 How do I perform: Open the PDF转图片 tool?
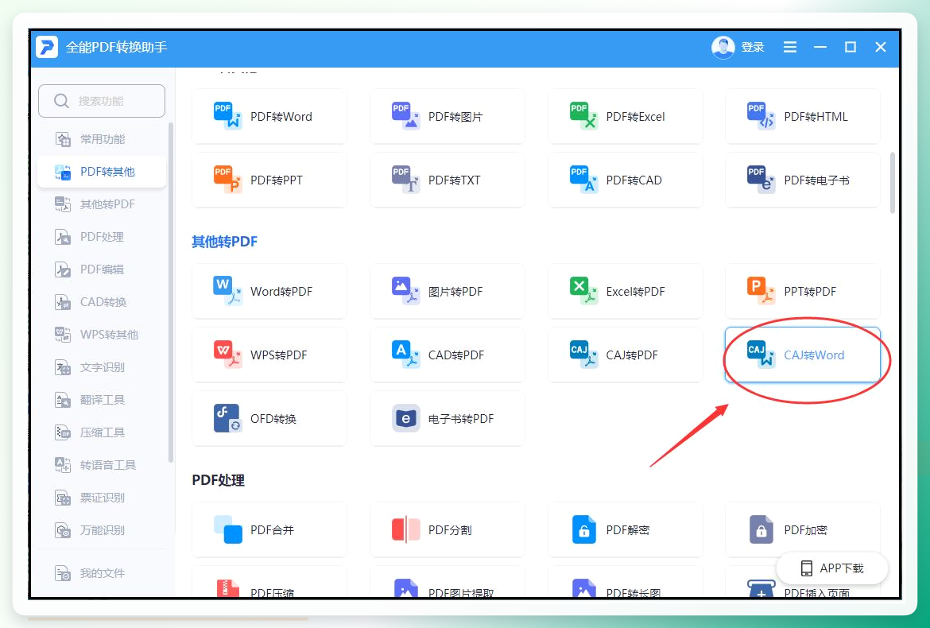pos(448,117)
